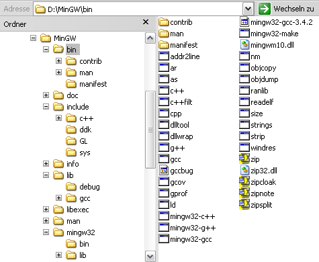This screenshot has height=262, width=319.
Task: Click the gccbug script file icon
Action: pyautogui.click(x=164, y=171)
